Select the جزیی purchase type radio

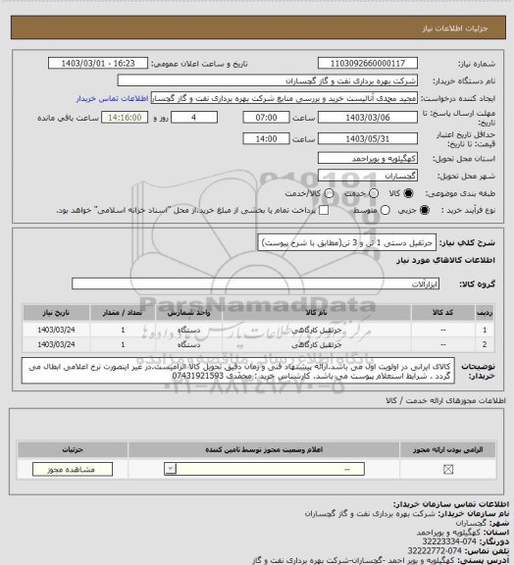pyautogui.click(x=425, y=210)
